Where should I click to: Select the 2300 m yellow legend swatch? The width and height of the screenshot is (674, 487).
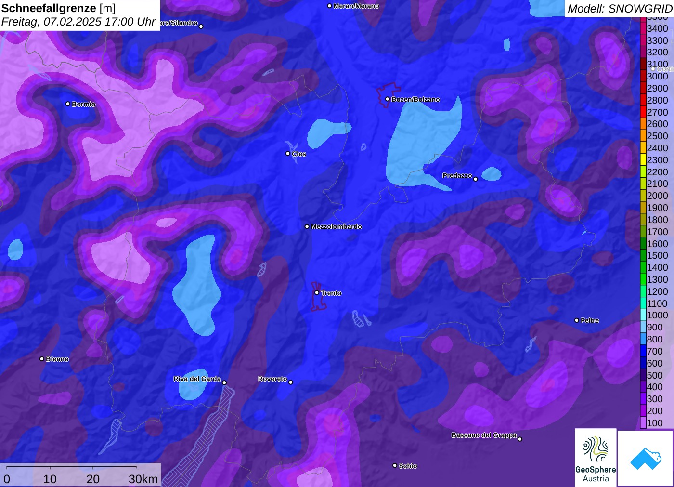point(643,160)
